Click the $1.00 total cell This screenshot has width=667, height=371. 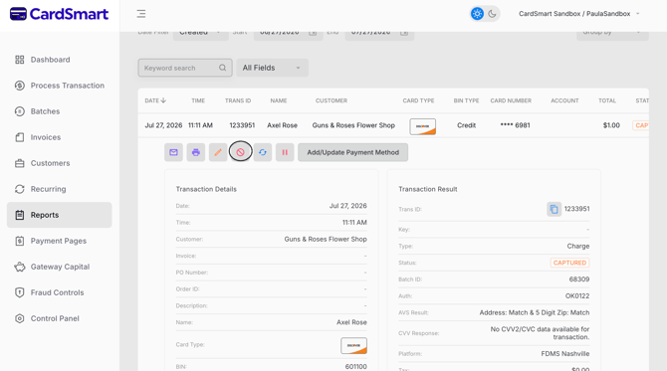click(611, 125)
